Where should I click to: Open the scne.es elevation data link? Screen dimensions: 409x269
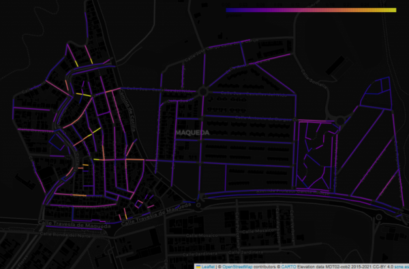402,267
